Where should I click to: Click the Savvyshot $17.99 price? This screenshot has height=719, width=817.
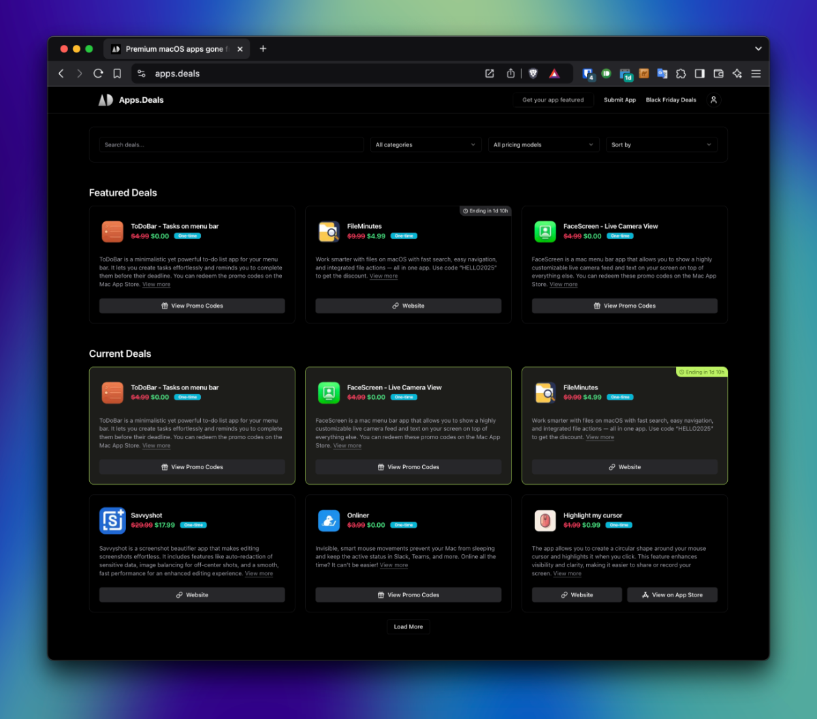(x=165, y=525)
